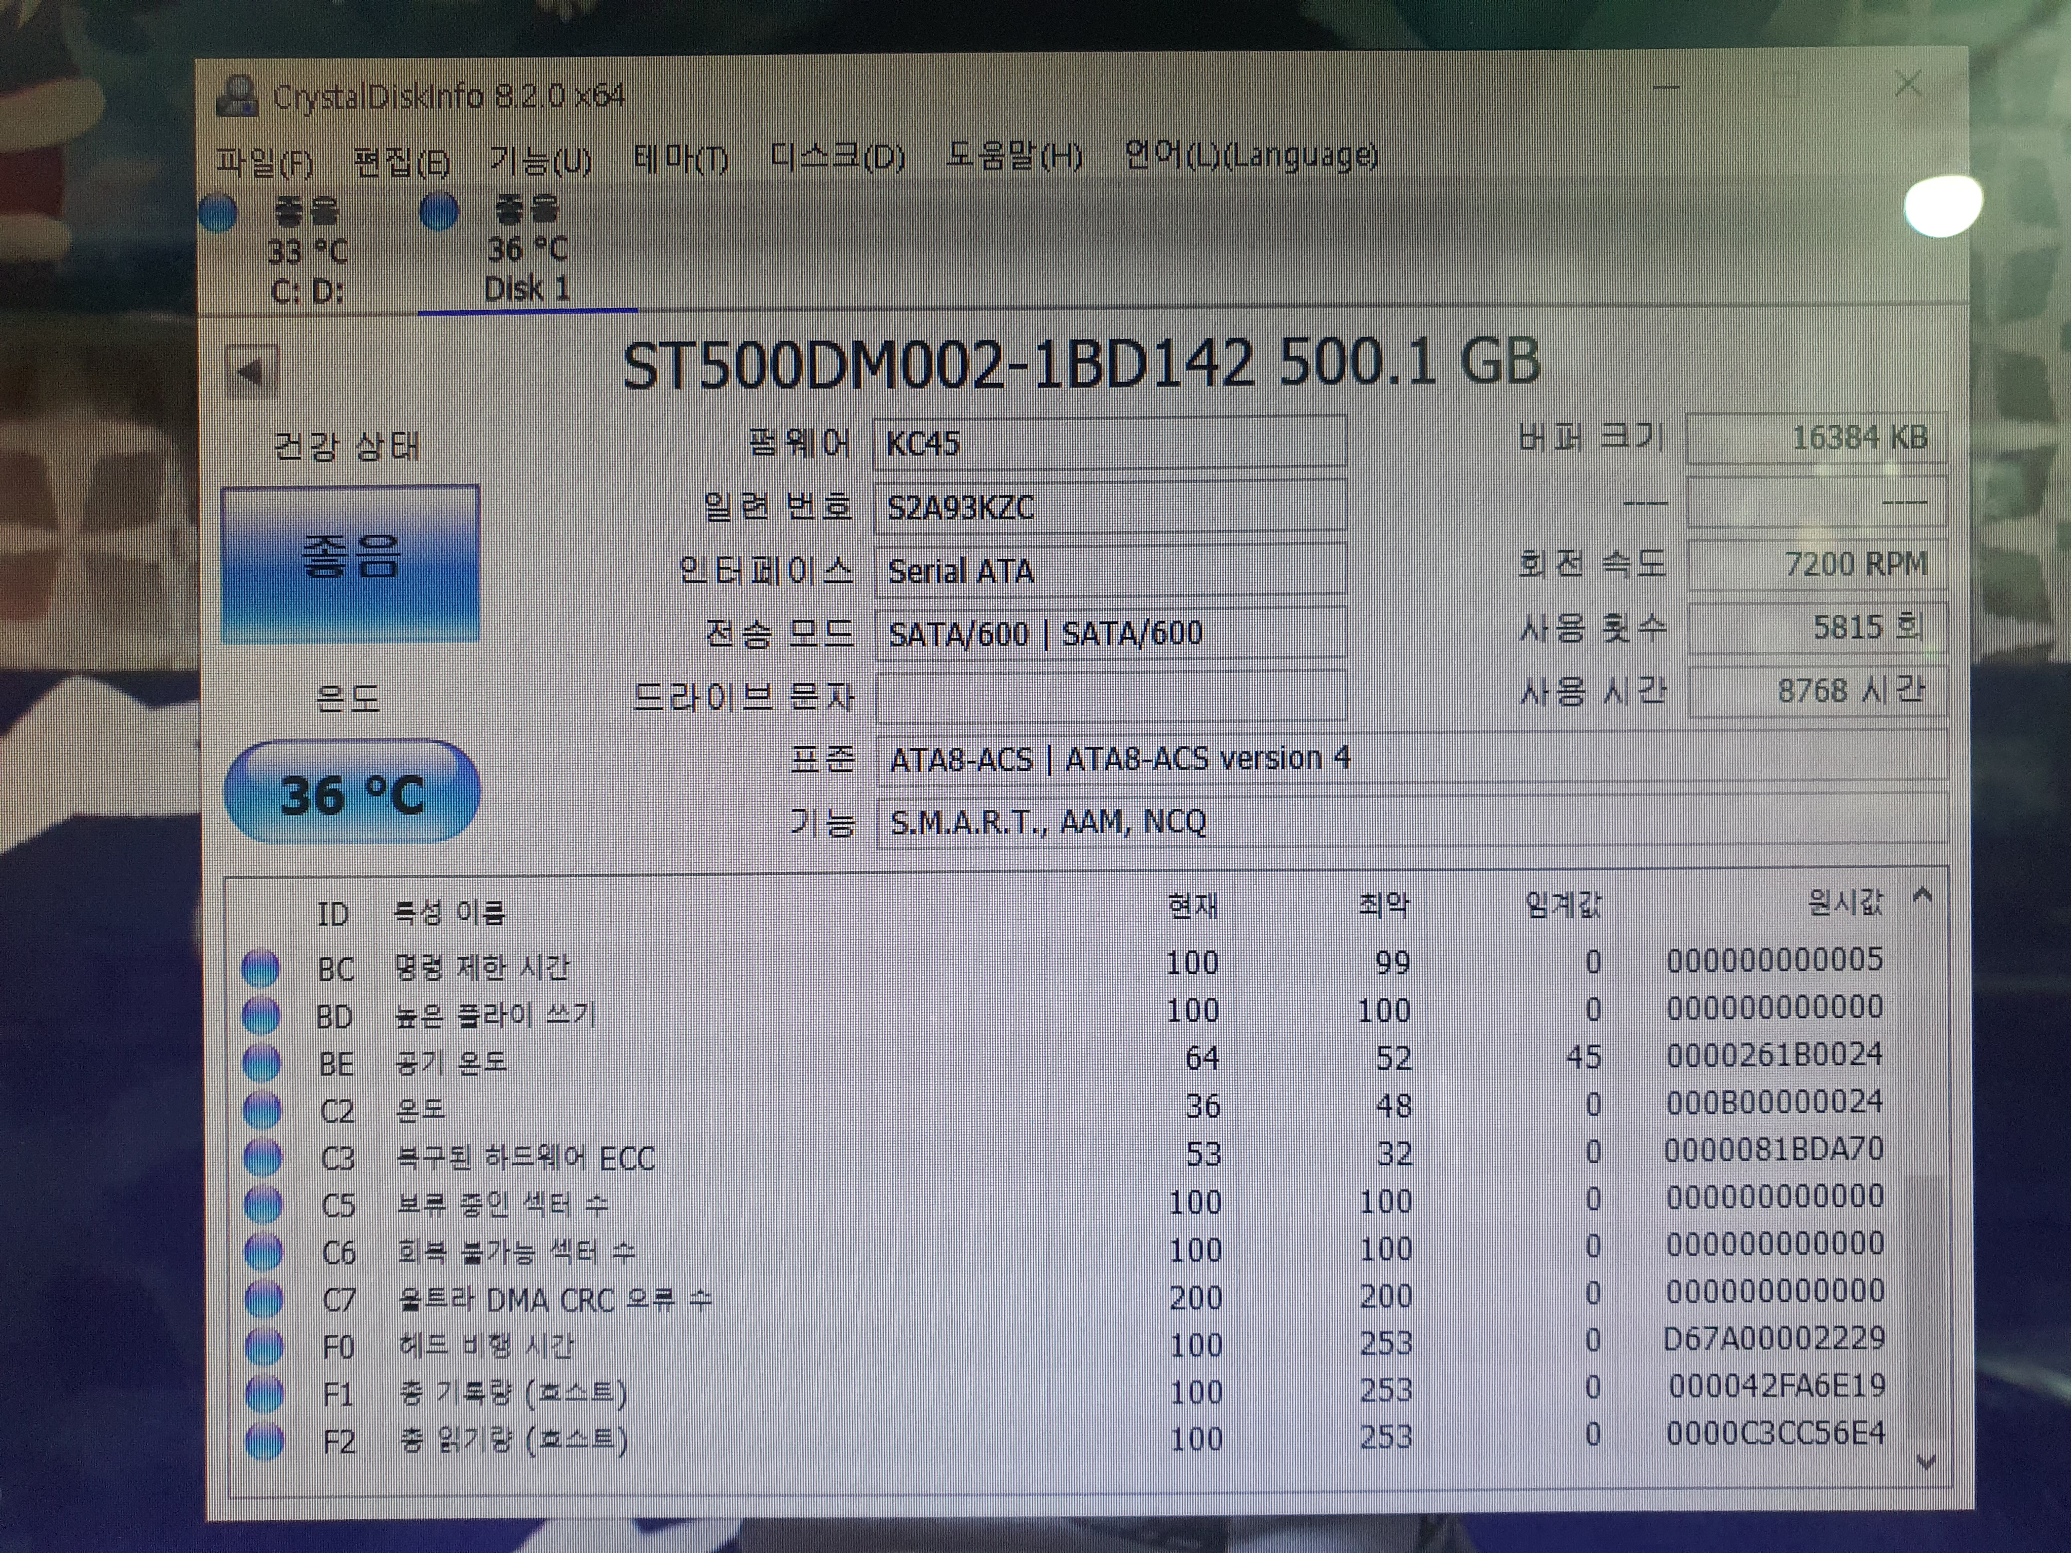Open the 편집(E) menu
Screen dimensions: 2071x1553
pyautogui.click(x=403, y=162)
